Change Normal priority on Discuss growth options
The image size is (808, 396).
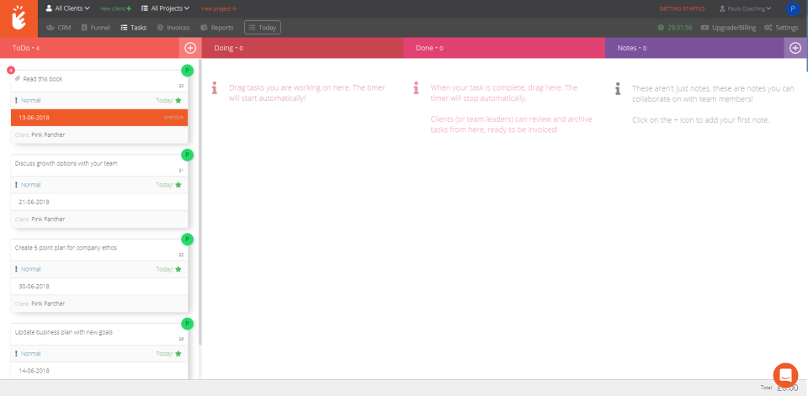pyautogui.click(x=28, y=185)
